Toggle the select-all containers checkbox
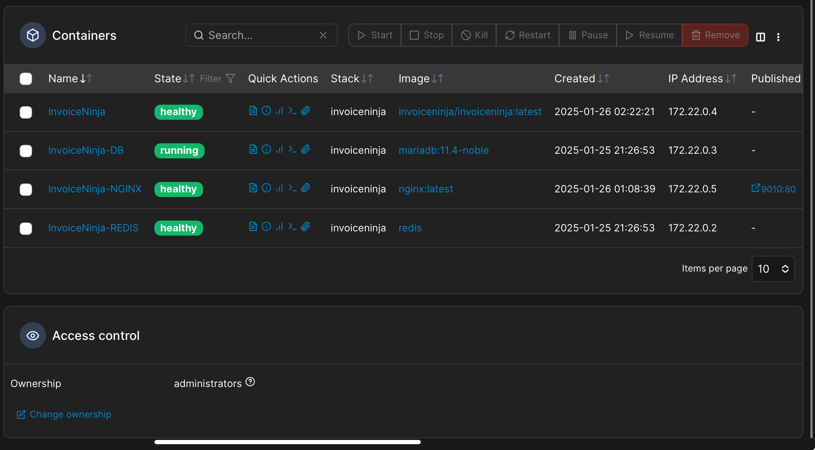815x450 pixels. pyautogui.click(x=26, y=79)
